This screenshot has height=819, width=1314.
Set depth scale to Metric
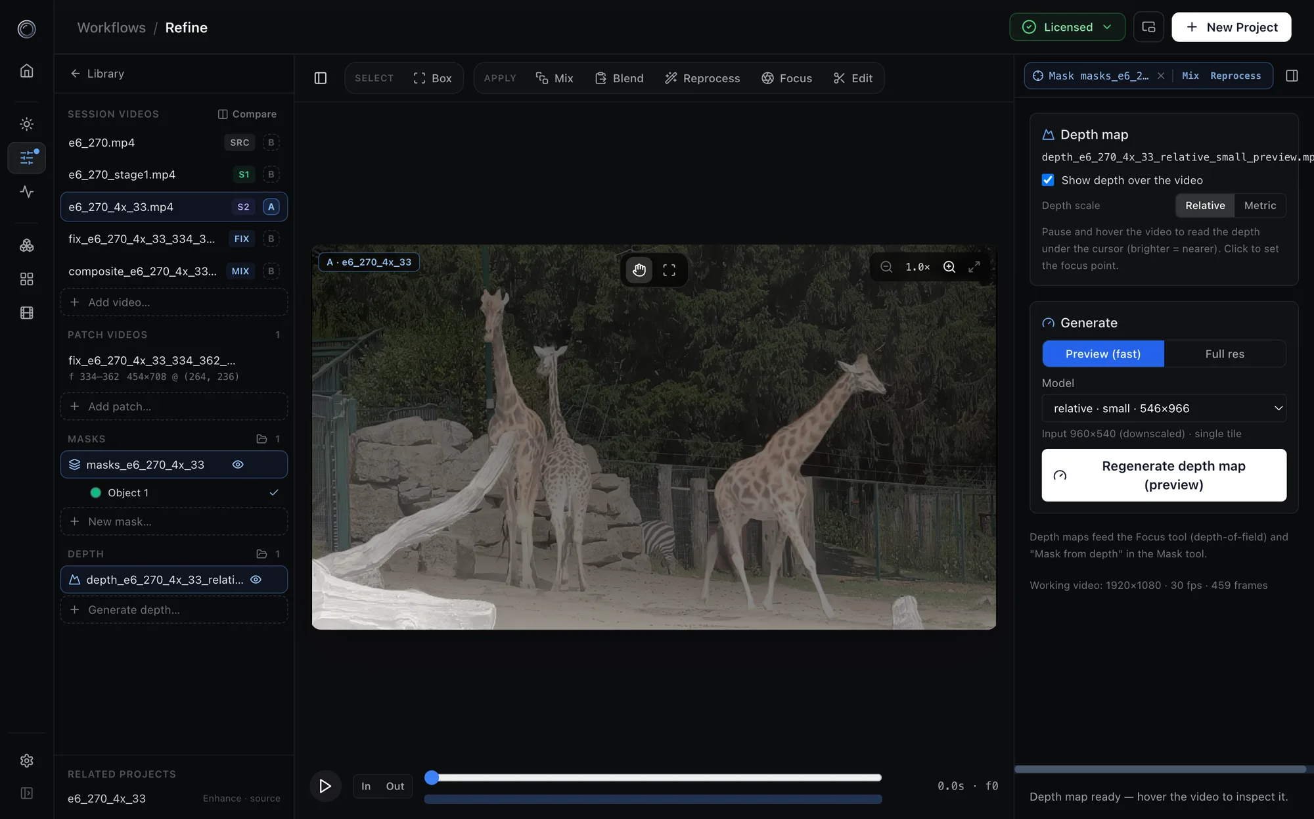(x=1260, y=206)
